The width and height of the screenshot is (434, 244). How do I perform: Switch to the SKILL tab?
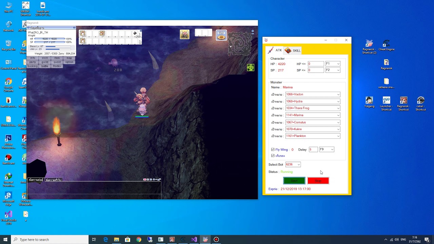[293, 50]
